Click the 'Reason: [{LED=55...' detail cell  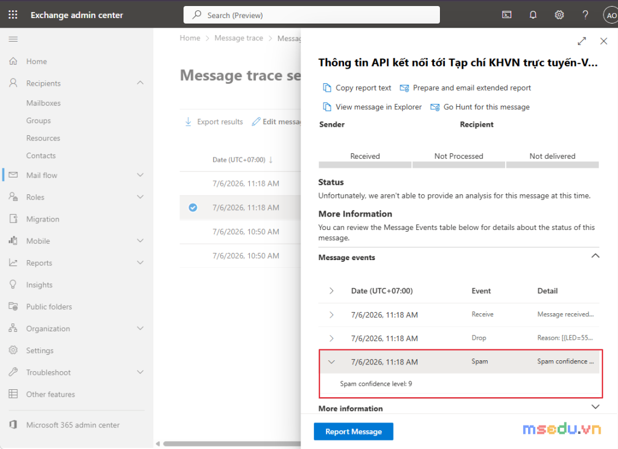click(x=565, y=338)
